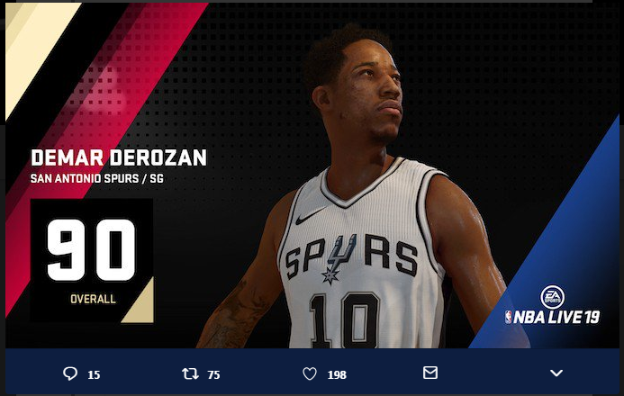Image resolution: width=624 pixels, height=396 pixels.
Task: Click the 90 overall rating number
Action: [92, 250]
